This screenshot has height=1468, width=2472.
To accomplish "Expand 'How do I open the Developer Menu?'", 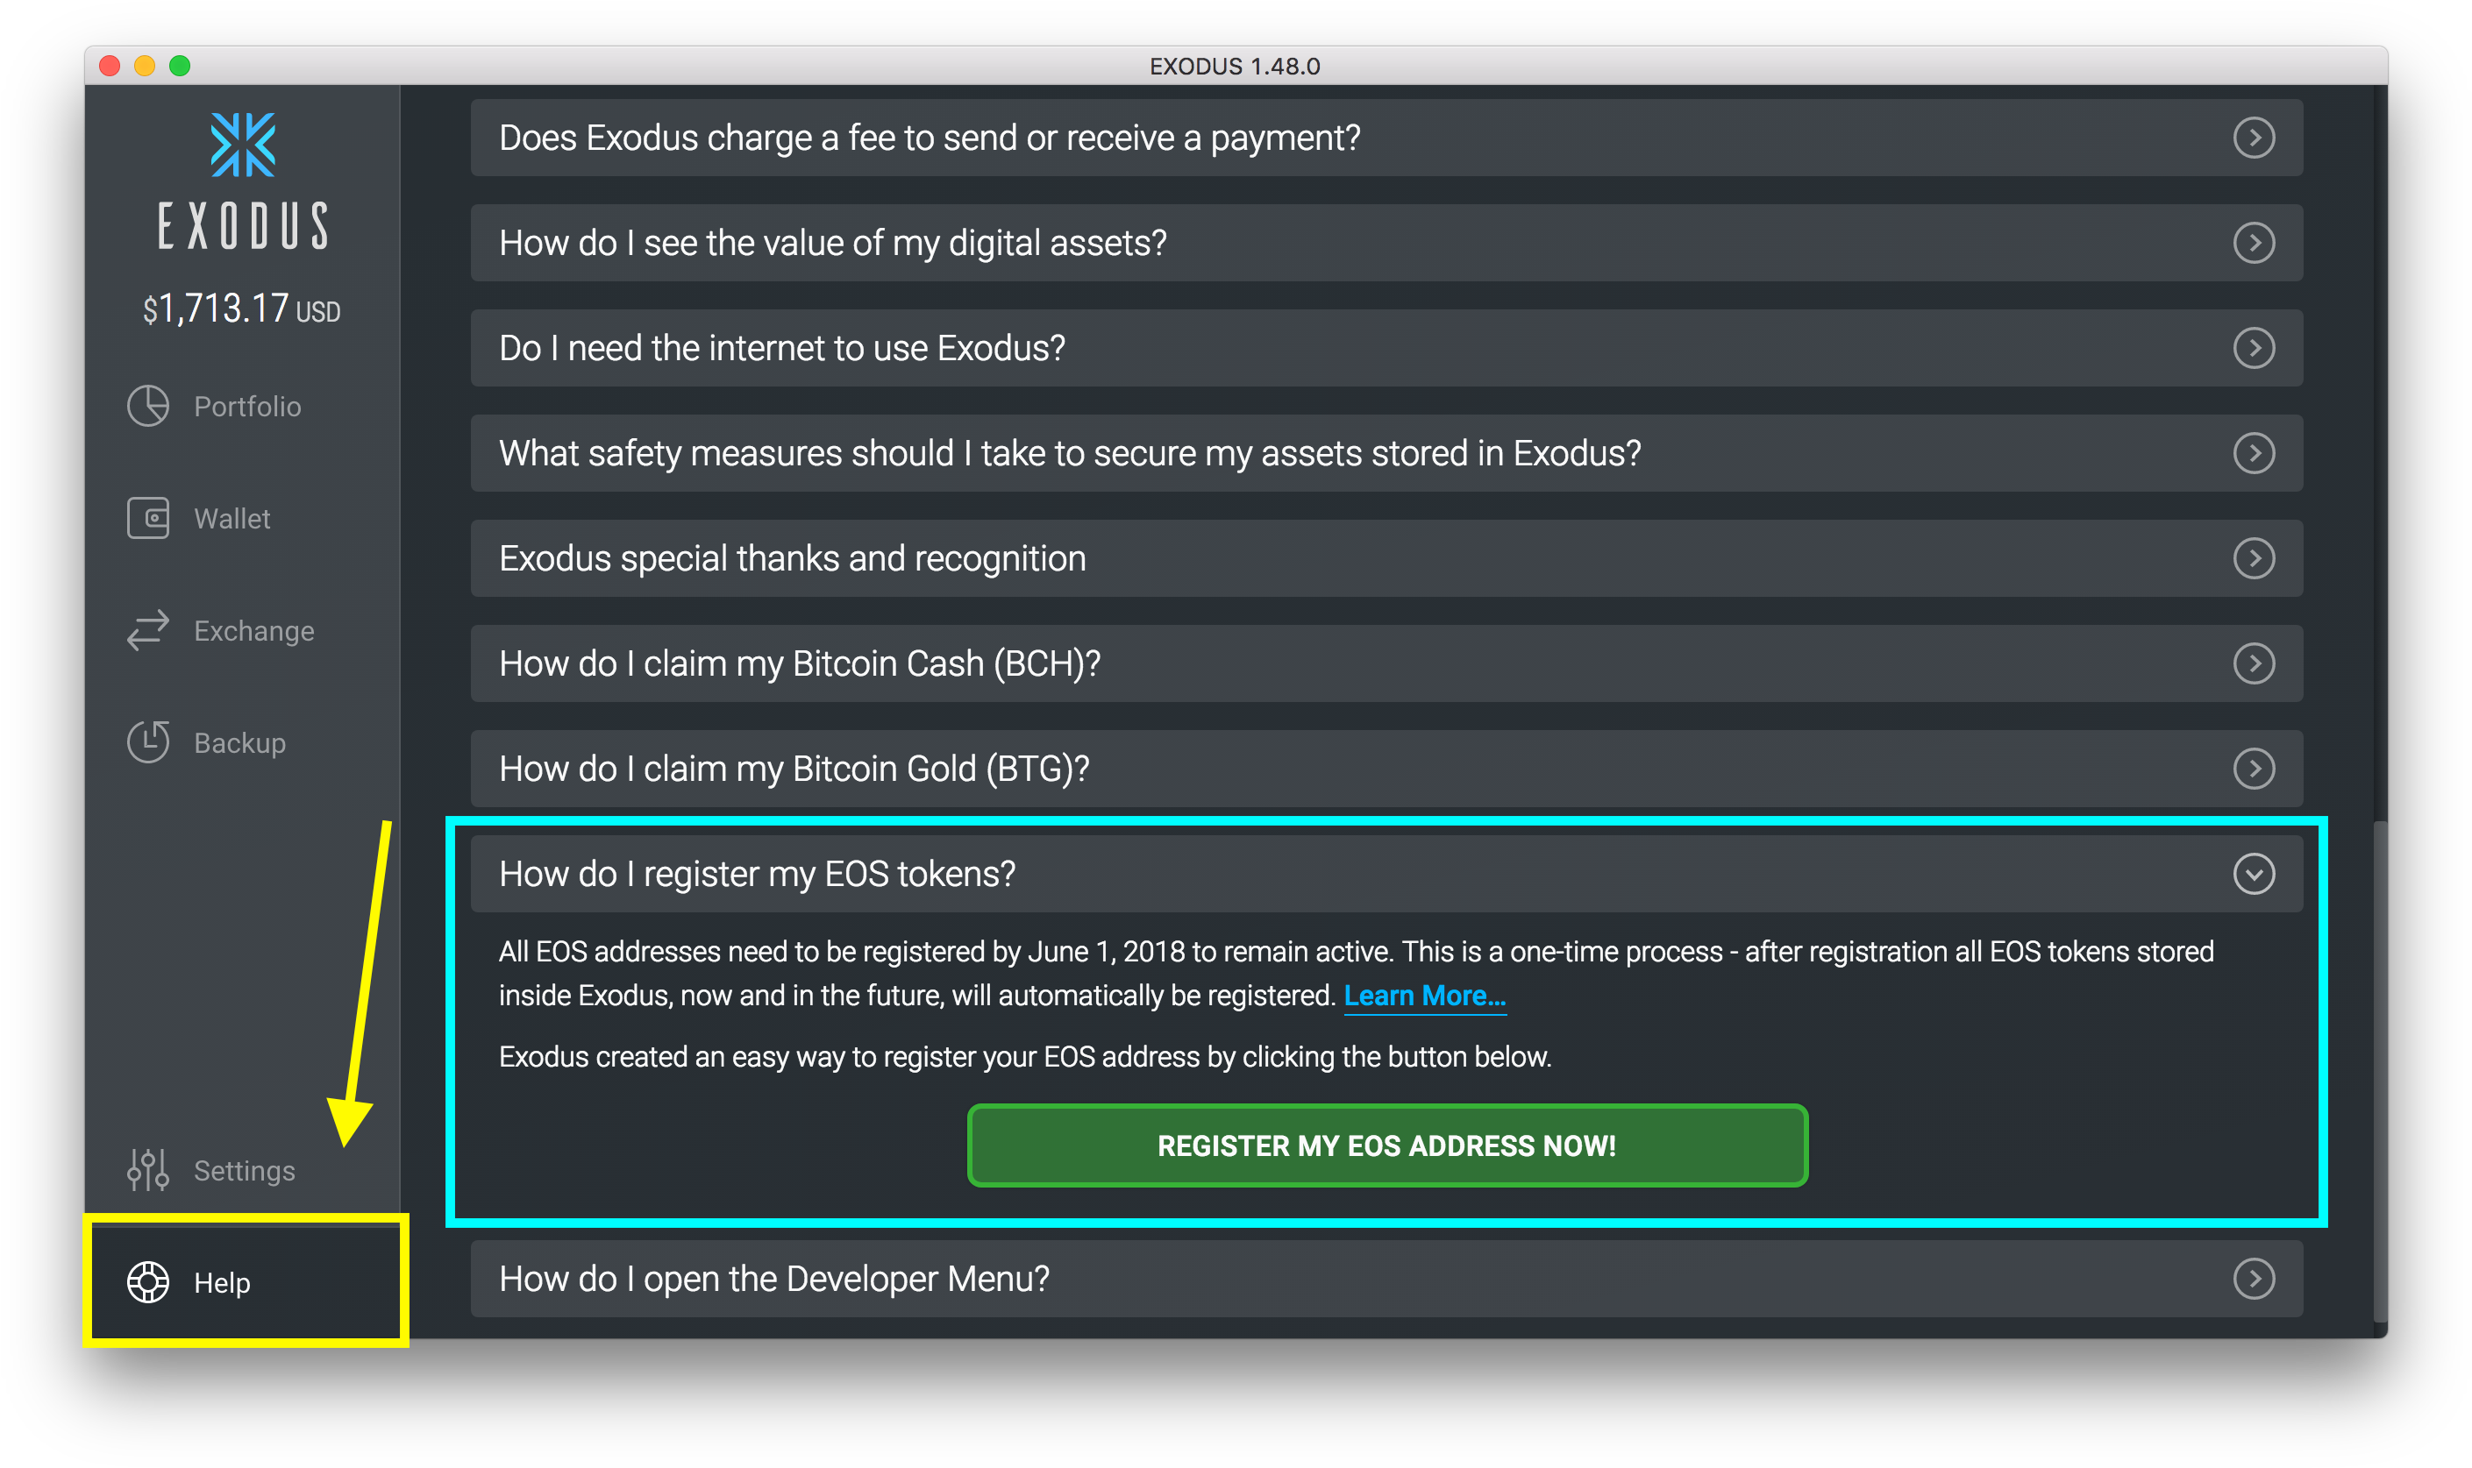I will pos(2255,1278).
